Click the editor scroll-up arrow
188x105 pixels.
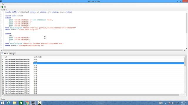pyautogui.click(x=187, y=12)
